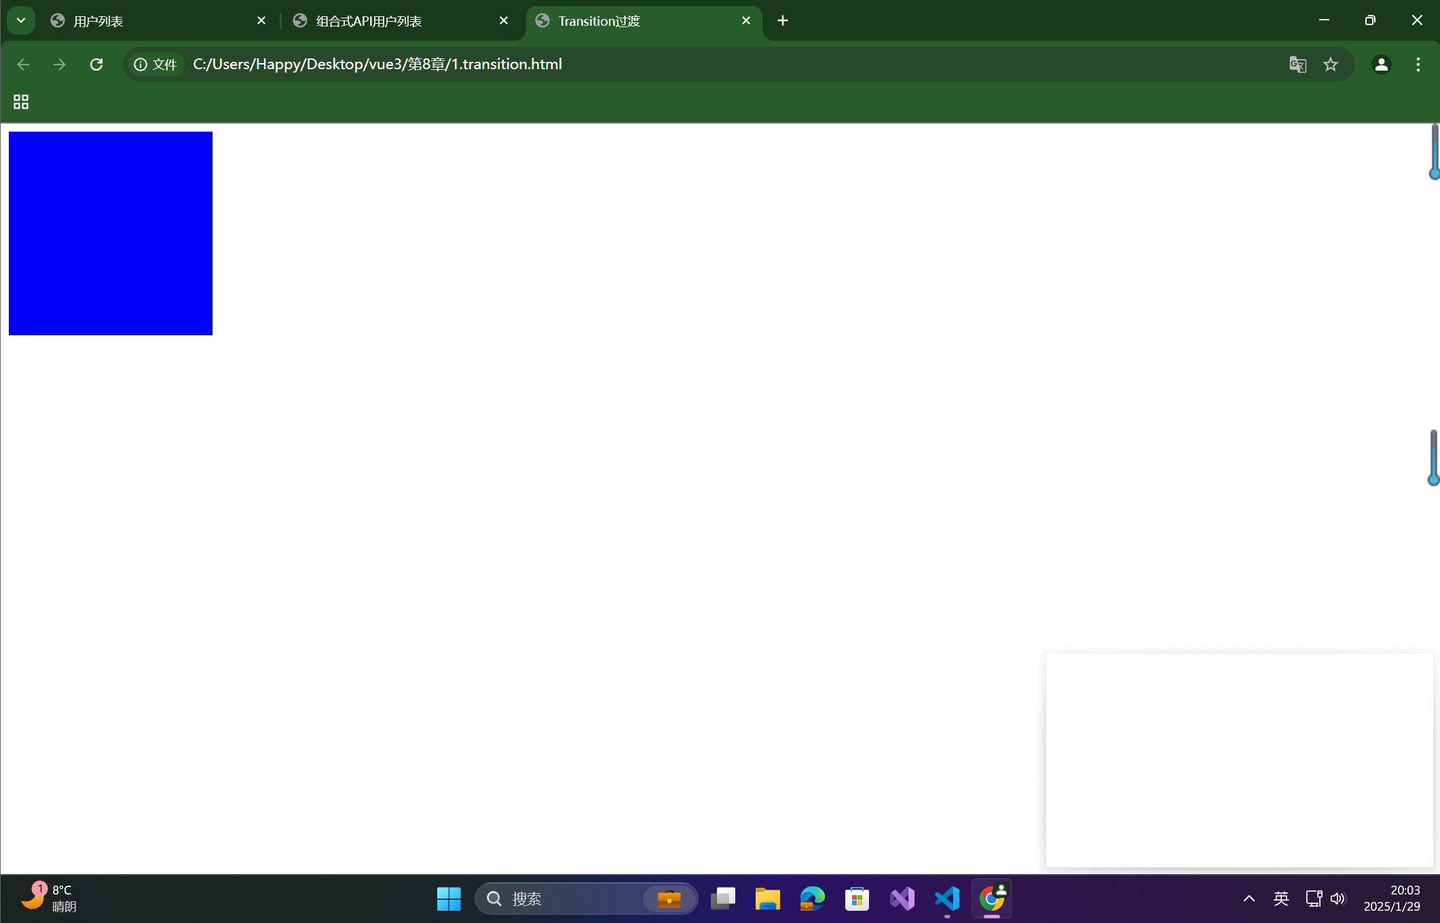Screen dimensions: 1440x923
Task: Open Visual Studio Code from taskbar
Action: click(x=947, y=899)
